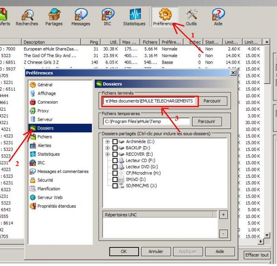Click Parcourir for Fichiers terminés
This screenshot has width=277, height=266.
click(212, 101)
